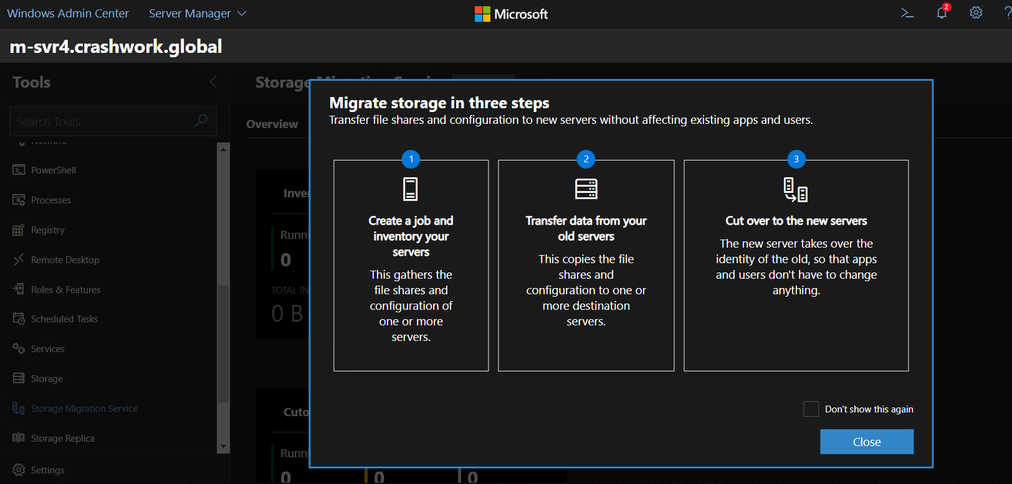Switch to the Overview tab
The image size is (1012, 484).
[272, 124]
